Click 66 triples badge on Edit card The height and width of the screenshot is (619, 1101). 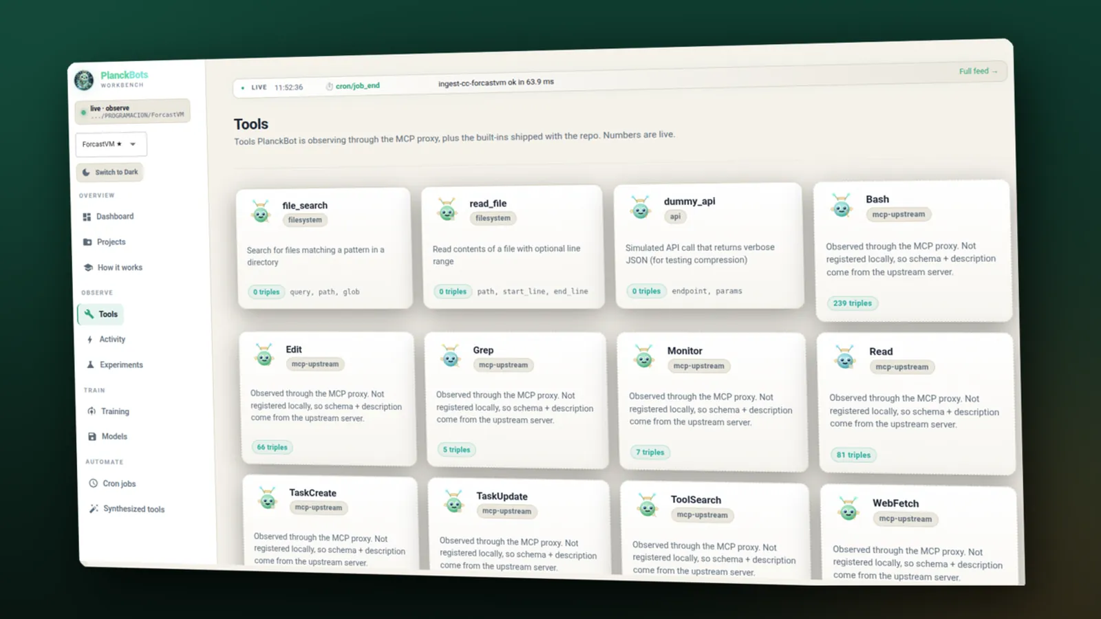point(272,447)
